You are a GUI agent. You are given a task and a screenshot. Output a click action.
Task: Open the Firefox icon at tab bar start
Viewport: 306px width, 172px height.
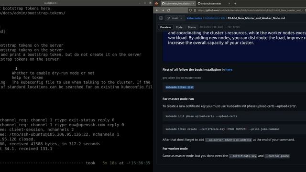(x=156, y=3)
